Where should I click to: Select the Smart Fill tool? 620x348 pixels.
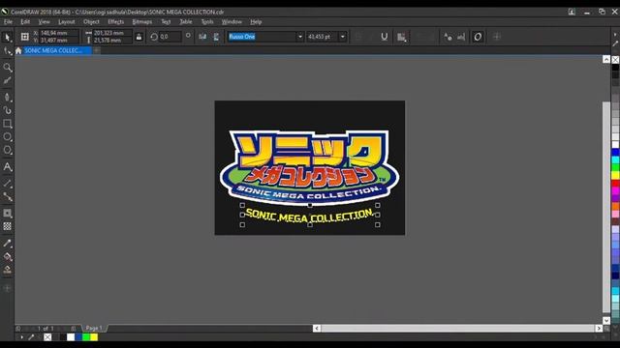point(7,270)
